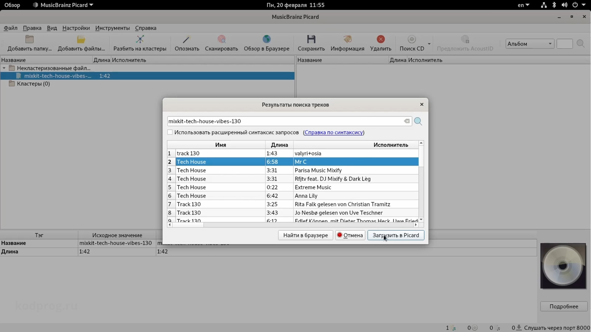This screenshot has width=591, height=332.
Task: Click the Lookup (Опознать) wand icon
Action: tap(187, 39)
